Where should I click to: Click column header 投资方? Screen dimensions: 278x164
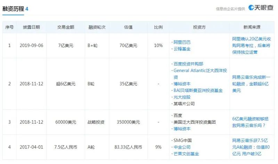click(199, 27)
